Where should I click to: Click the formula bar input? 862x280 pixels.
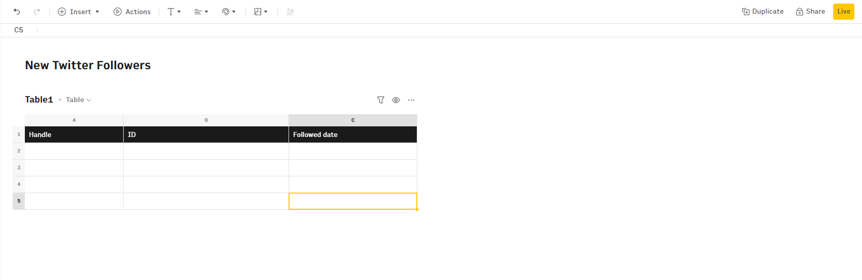pos(449,30)
